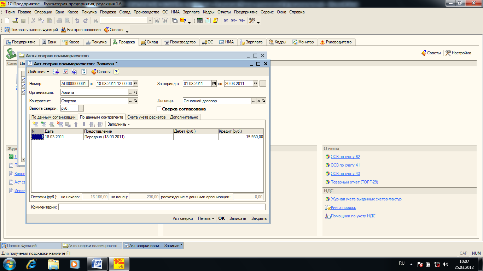Image resolution: width=483 pixels, height=271 pixels.
Task: Open the Склад panel tab
Action: [150, 42]
